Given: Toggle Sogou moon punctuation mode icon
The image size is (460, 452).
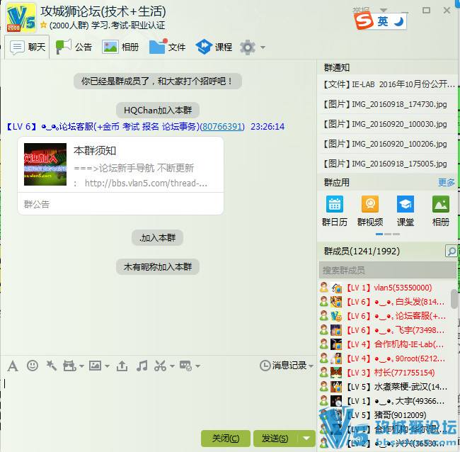Looking at the screenshot, I should (x=398, y=22).
